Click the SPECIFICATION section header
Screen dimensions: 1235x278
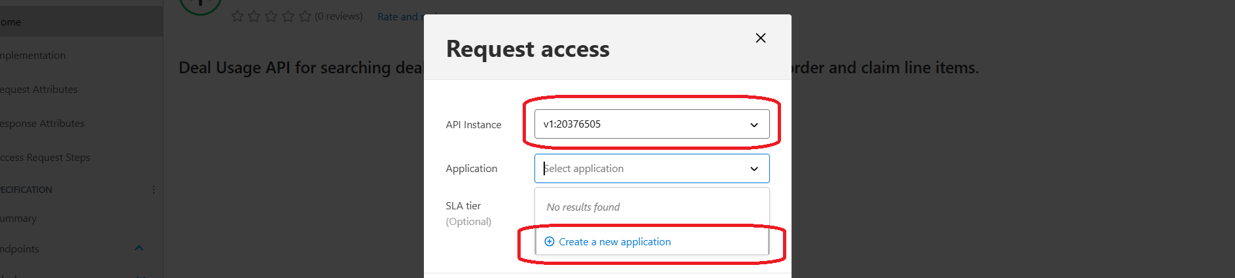(x=26, y=190)
